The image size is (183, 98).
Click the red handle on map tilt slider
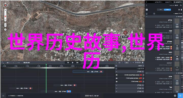point(5,16)
